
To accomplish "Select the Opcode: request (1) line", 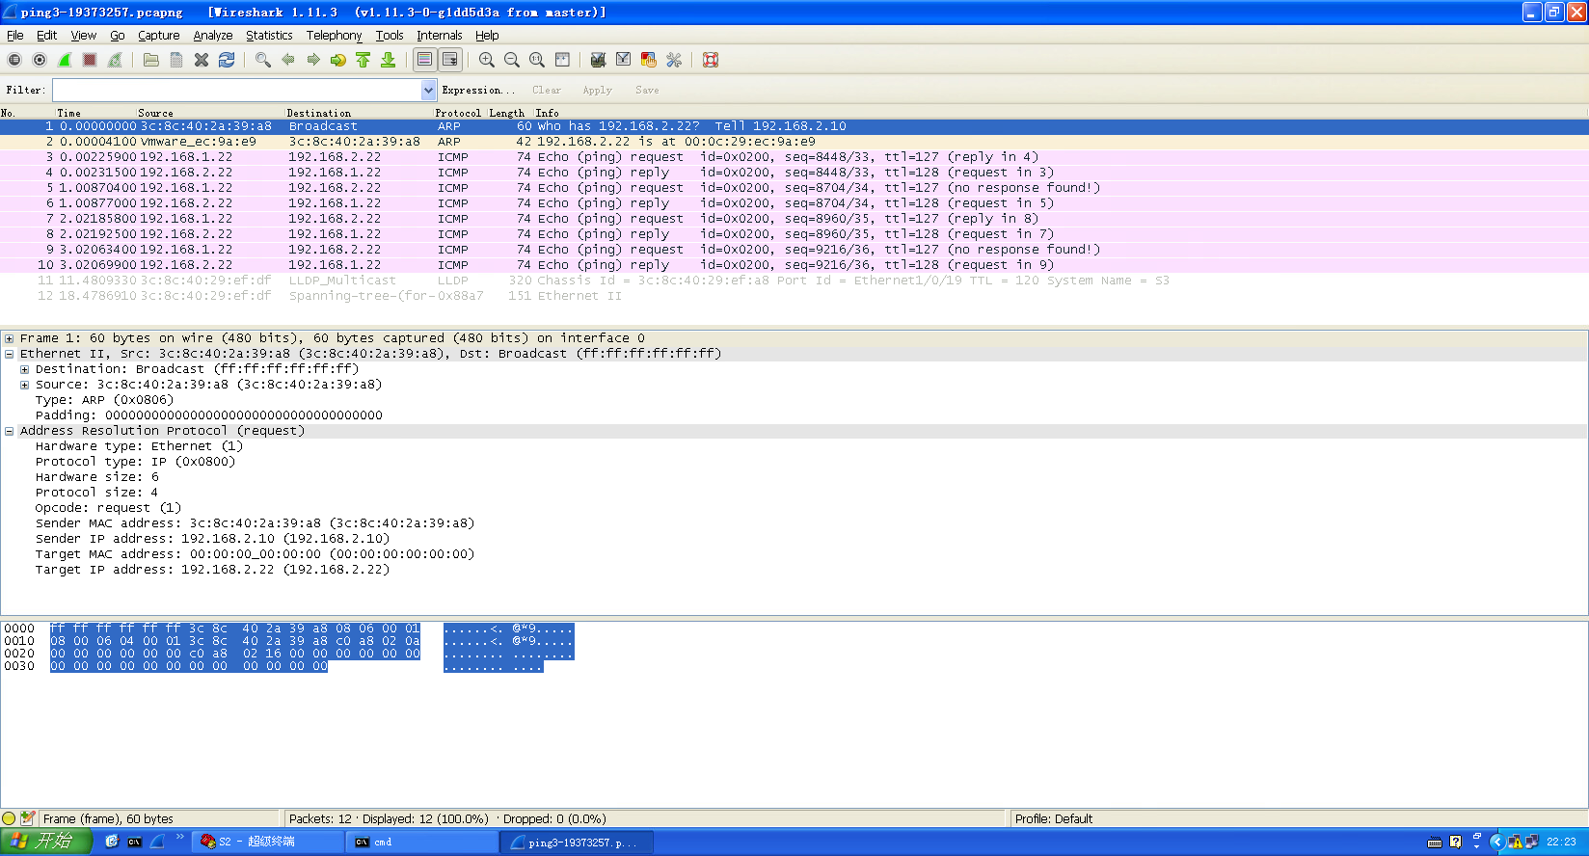I will tap(108, 508).
